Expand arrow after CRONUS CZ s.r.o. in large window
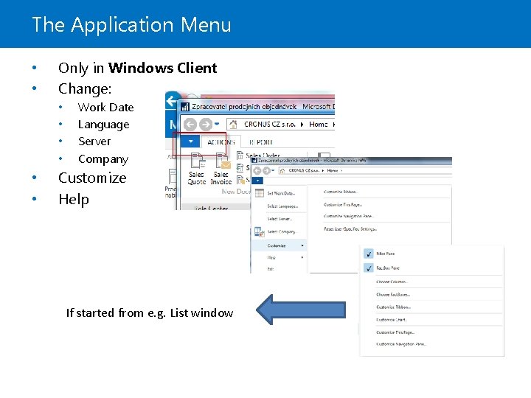This screenshot has height=398, width=531. click(302, 125)
